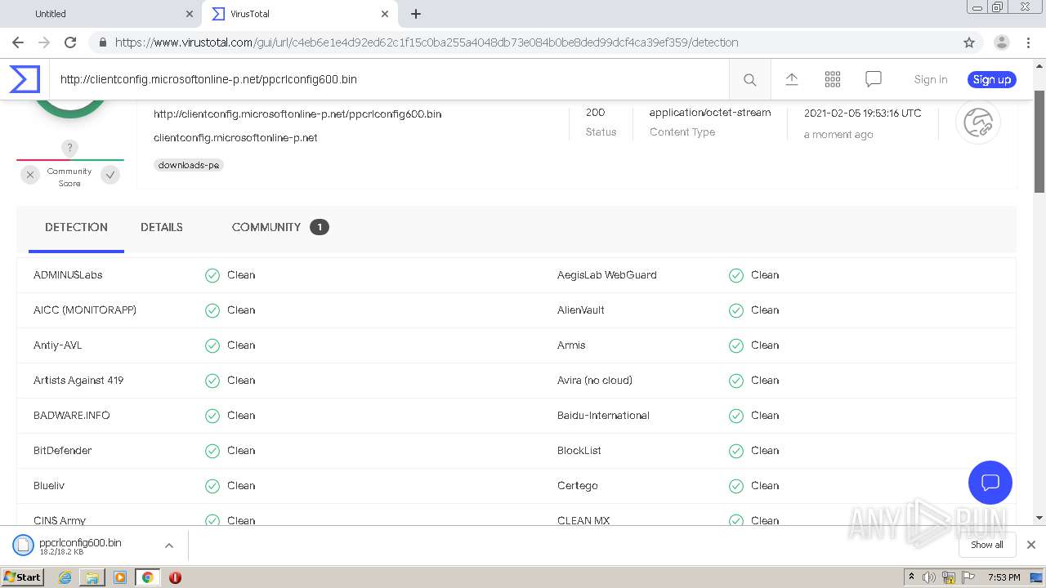Switch to the DETECTION tab
1046x588 pixels.
click(x=76, y=227)
